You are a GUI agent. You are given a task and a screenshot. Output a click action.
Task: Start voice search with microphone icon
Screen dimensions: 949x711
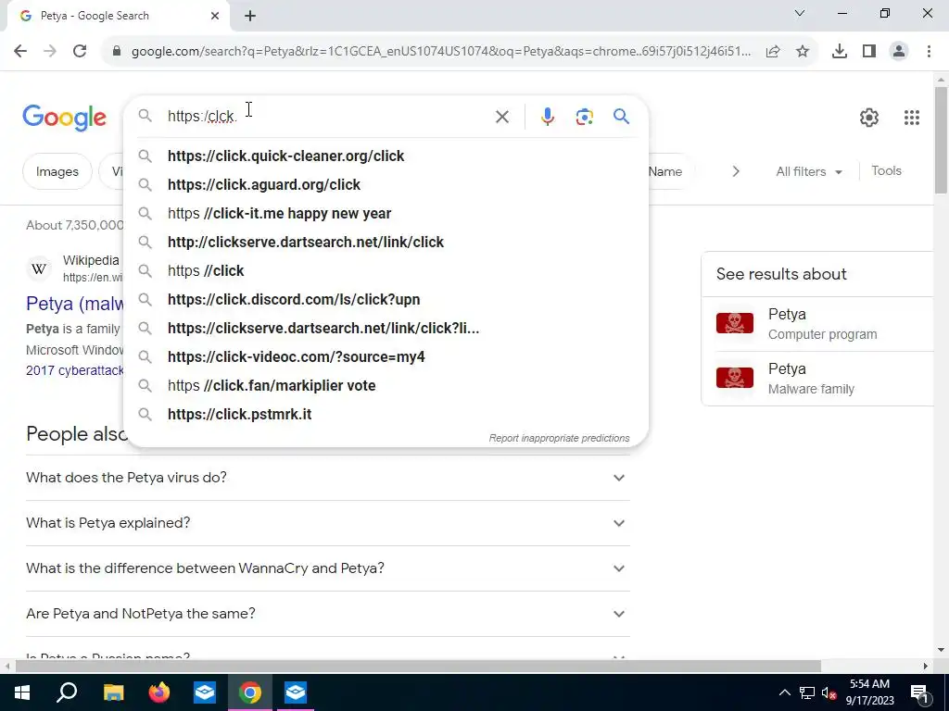(547, 116)
